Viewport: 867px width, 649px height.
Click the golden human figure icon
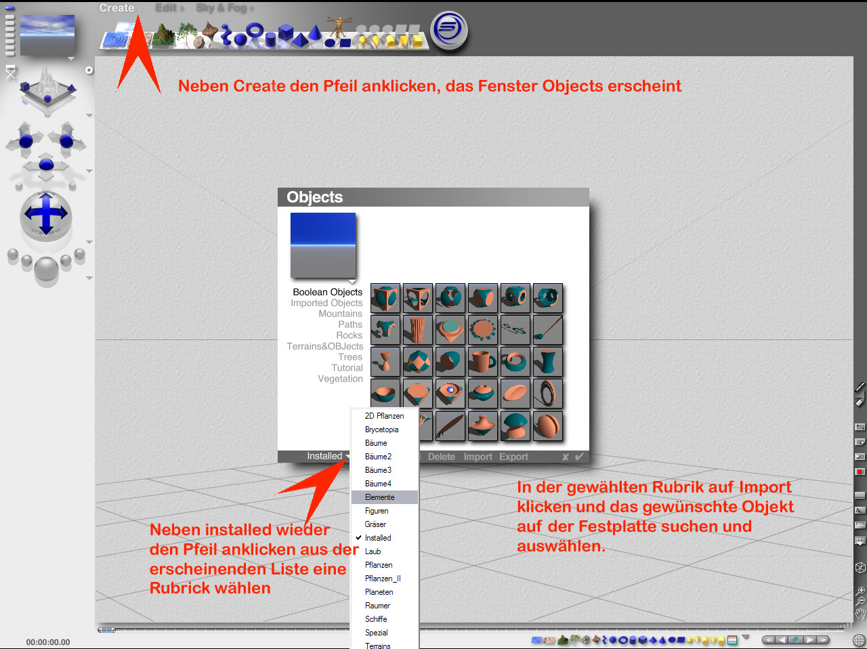(339, 27)
